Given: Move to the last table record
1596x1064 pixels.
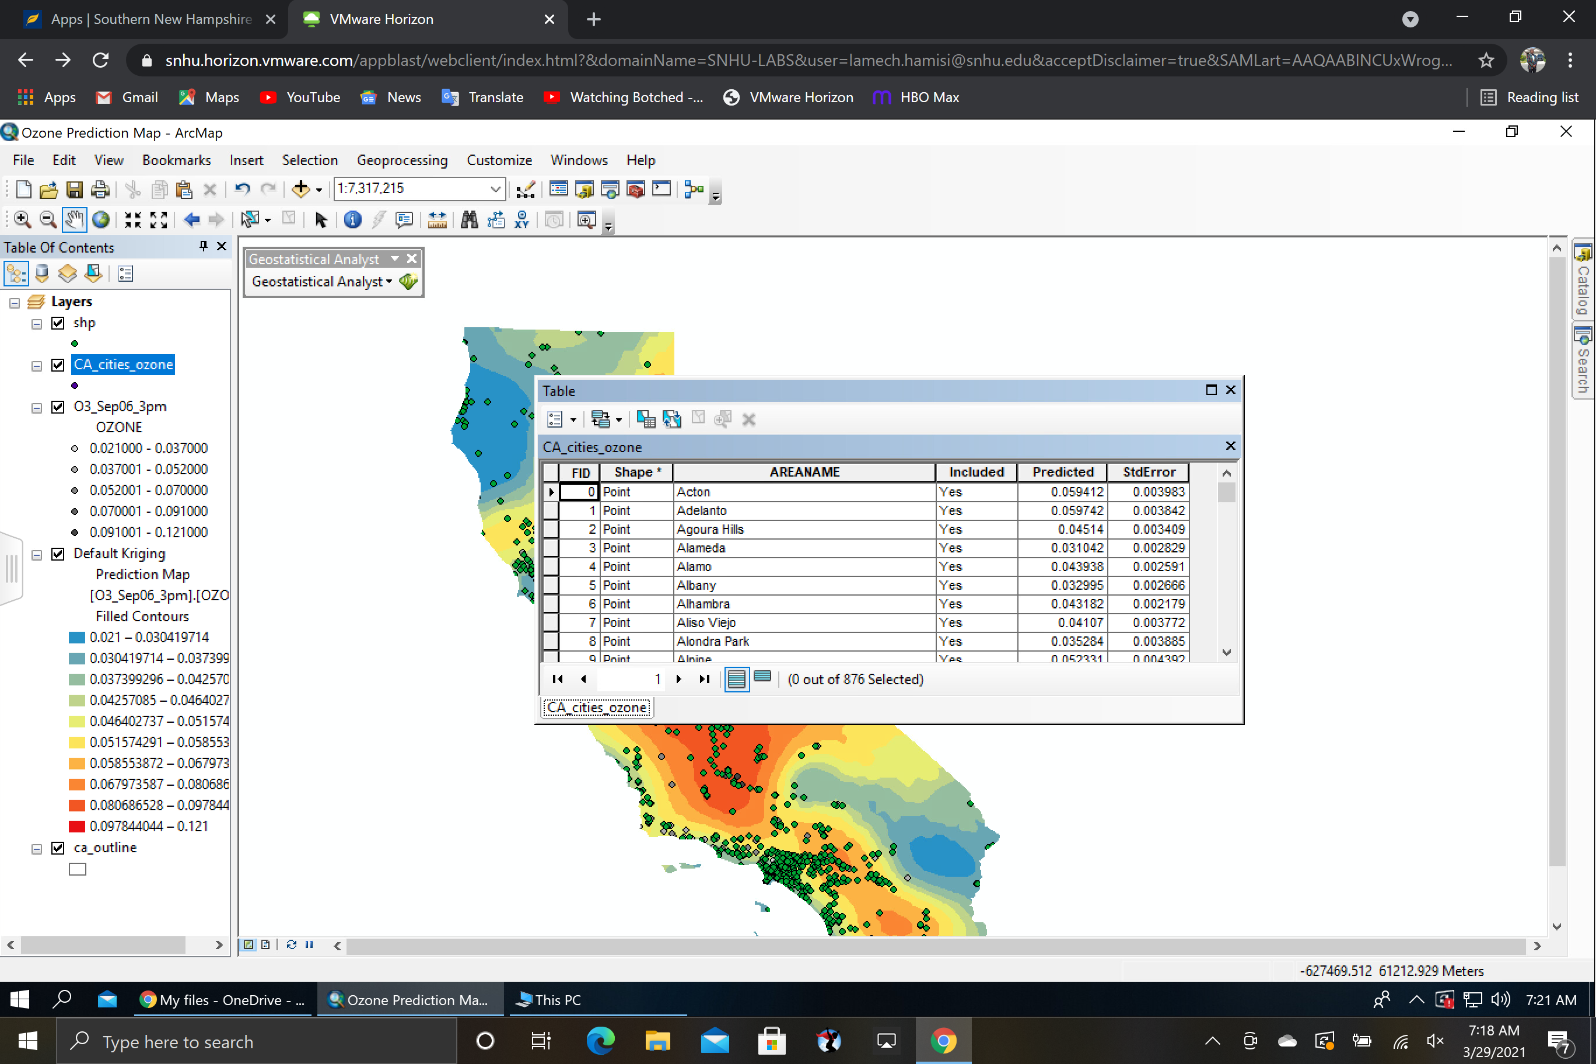Looking at the screenshot, I should (704, 679).
